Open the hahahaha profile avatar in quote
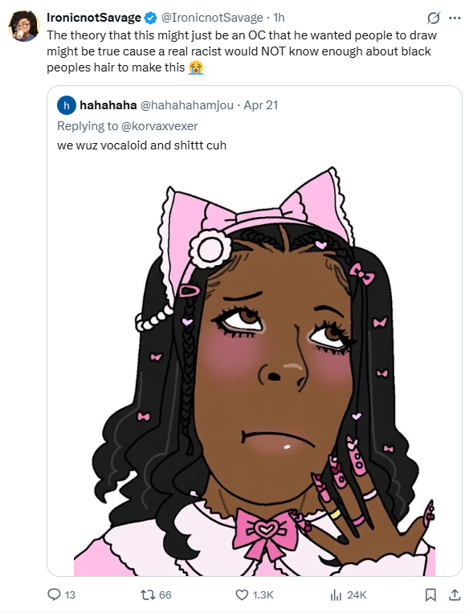The height and width of the screenshot is (613, 465). pyautogui.click(x=67, y=105)
